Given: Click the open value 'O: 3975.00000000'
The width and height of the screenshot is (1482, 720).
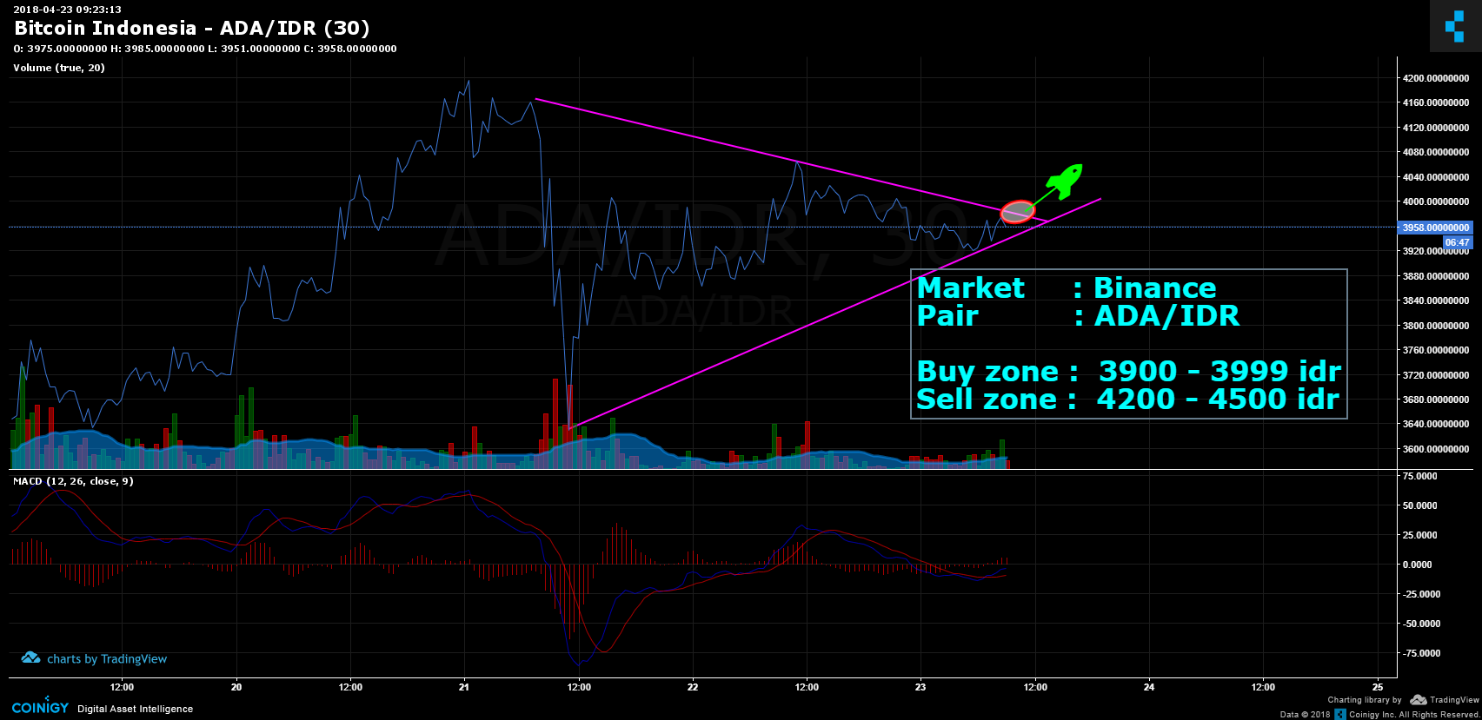Looking at the screenshot, I should click(x=60, y=49).
